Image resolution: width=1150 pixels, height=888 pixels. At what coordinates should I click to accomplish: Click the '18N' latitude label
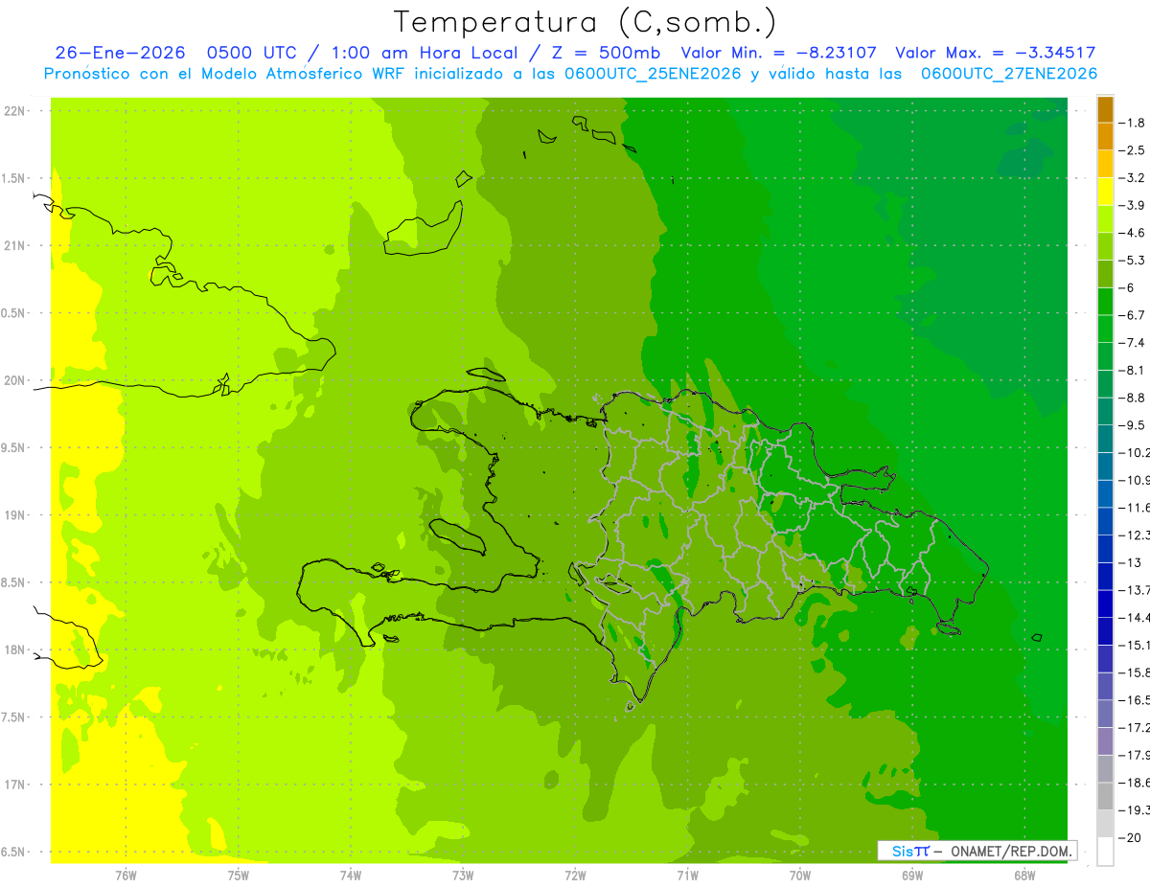pos(14,650)
